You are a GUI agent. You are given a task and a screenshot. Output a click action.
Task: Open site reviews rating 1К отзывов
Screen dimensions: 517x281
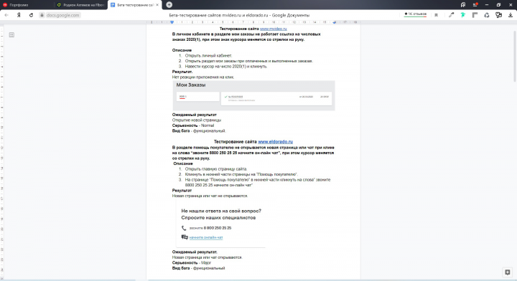(x=415, y=14)
